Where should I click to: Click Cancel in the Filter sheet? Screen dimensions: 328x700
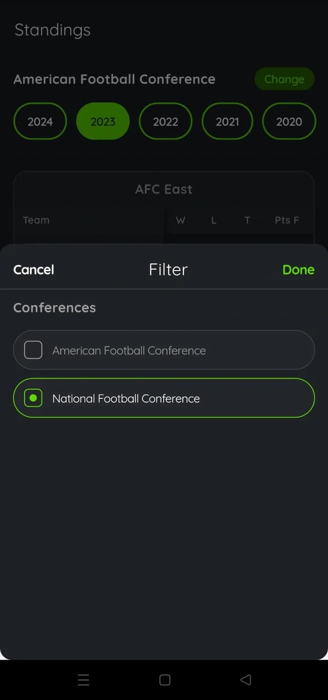tap(34, 270)
